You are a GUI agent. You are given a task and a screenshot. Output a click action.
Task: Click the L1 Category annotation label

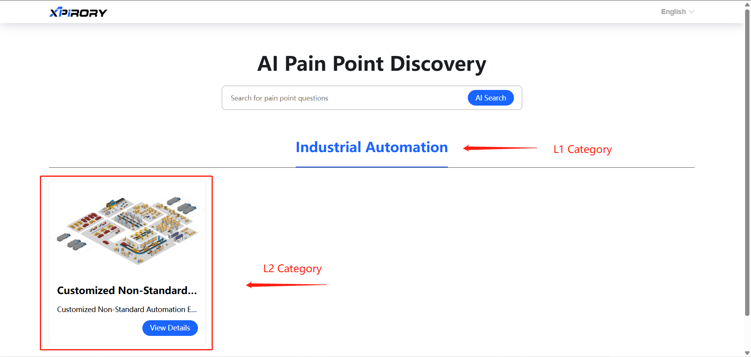point(582,149)
